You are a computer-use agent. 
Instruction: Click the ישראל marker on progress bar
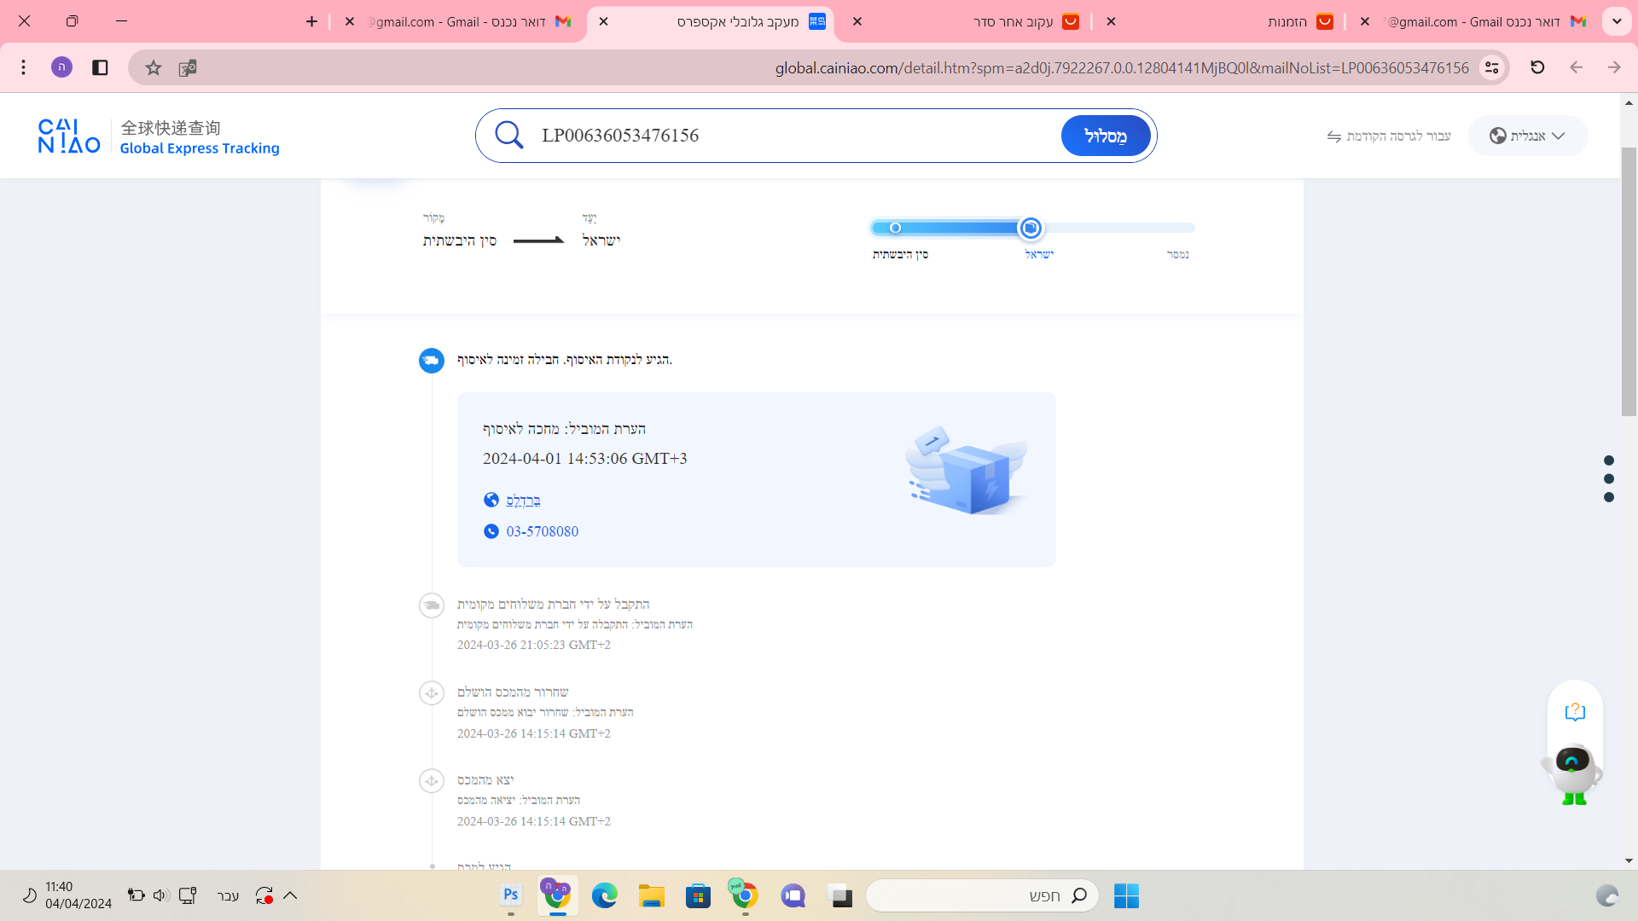point(1031,228)
